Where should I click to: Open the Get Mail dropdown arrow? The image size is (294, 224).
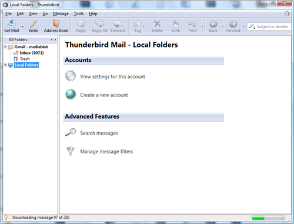pyautogui.click(x=22, y=26)
